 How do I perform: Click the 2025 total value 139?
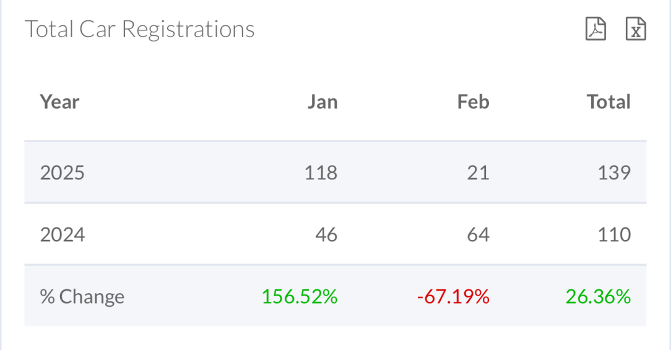click(x=614, y=173)
